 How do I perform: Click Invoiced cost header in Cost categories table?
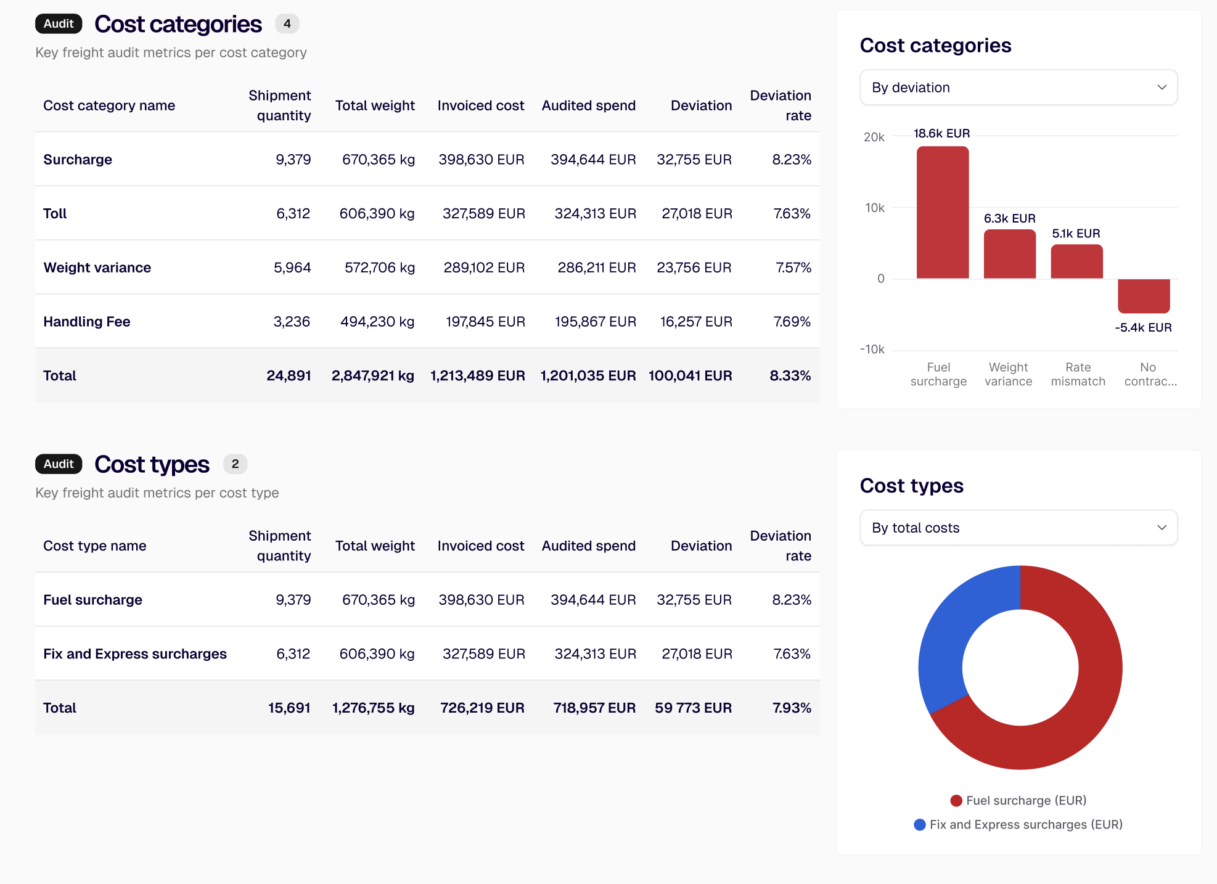tap(481, 105)
